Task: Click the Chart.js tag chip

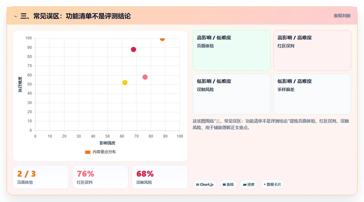Action: tap(205, 184)
